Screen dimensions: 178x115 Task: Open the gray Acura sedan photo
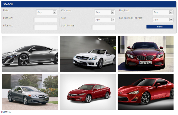click(30, 92)
